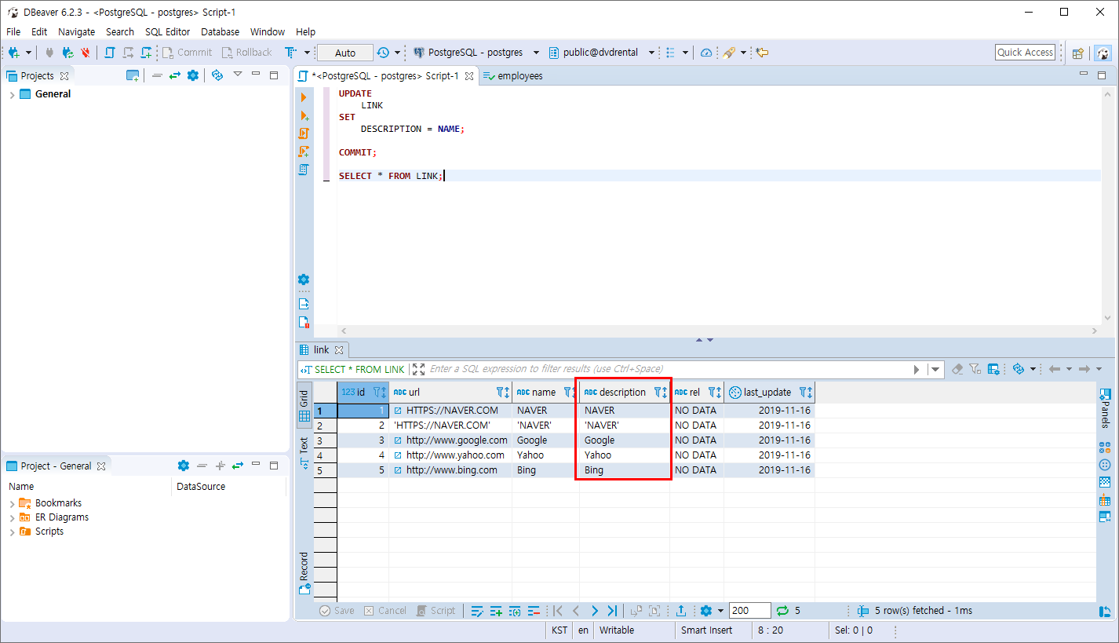Switch results to Grid view
The width and height of the screenshot is (1119, 643).
pos(304,405)
